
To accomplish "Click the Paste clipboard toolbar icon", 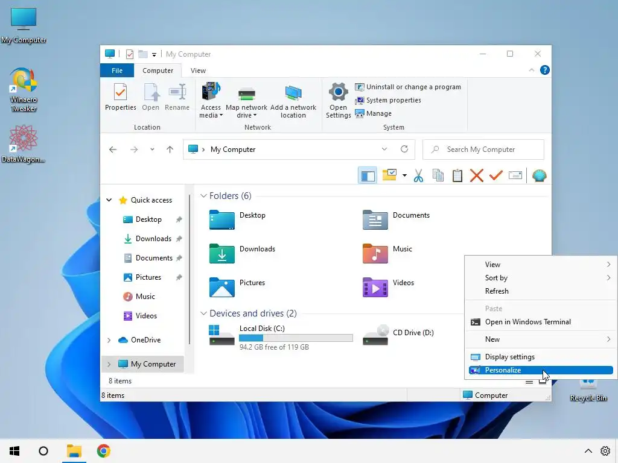I will pos(457,175).
